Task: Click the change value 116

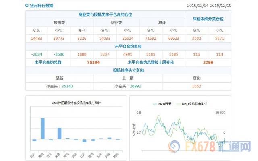Action: 197,54
